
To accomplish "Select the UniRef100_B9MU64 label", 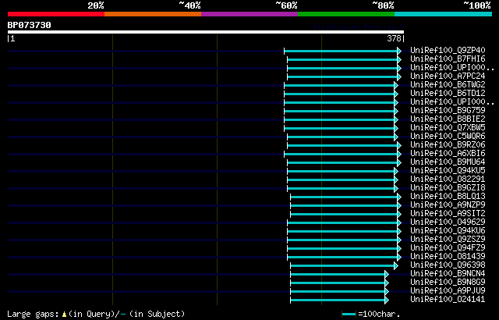I will pyautogui.click(x=448, y=162).
